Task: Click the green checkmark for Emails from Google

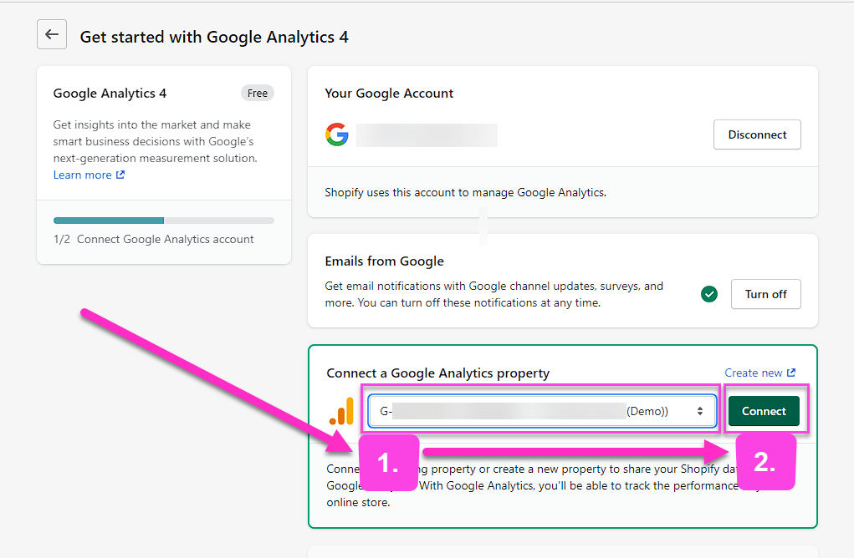Action: click(709, 294)
